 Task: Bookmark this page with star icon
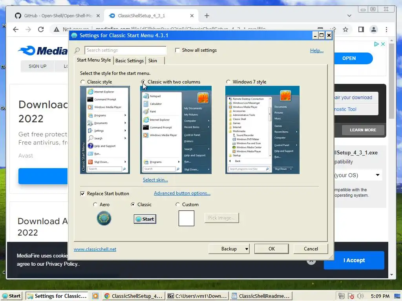(345, 29)
